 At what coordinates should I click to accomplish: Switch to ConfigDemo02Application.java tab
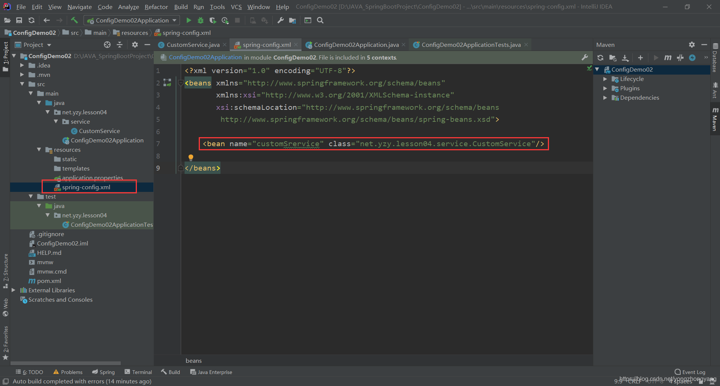pyautogui.click(x=356, y=45)
